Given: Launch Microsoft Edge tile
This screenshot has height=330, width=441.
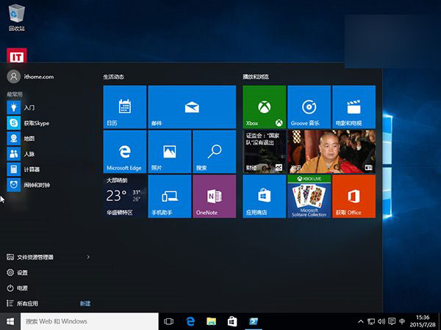Looking at the screenshot, I should click(x=124, y=152).
